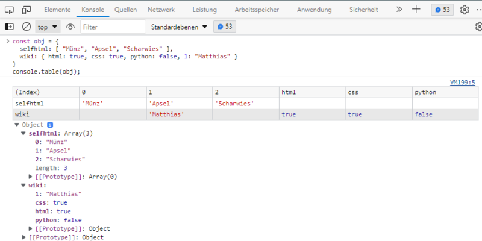Expand wiki's [[Prototype]]: Object node

(x=30, y=229)
